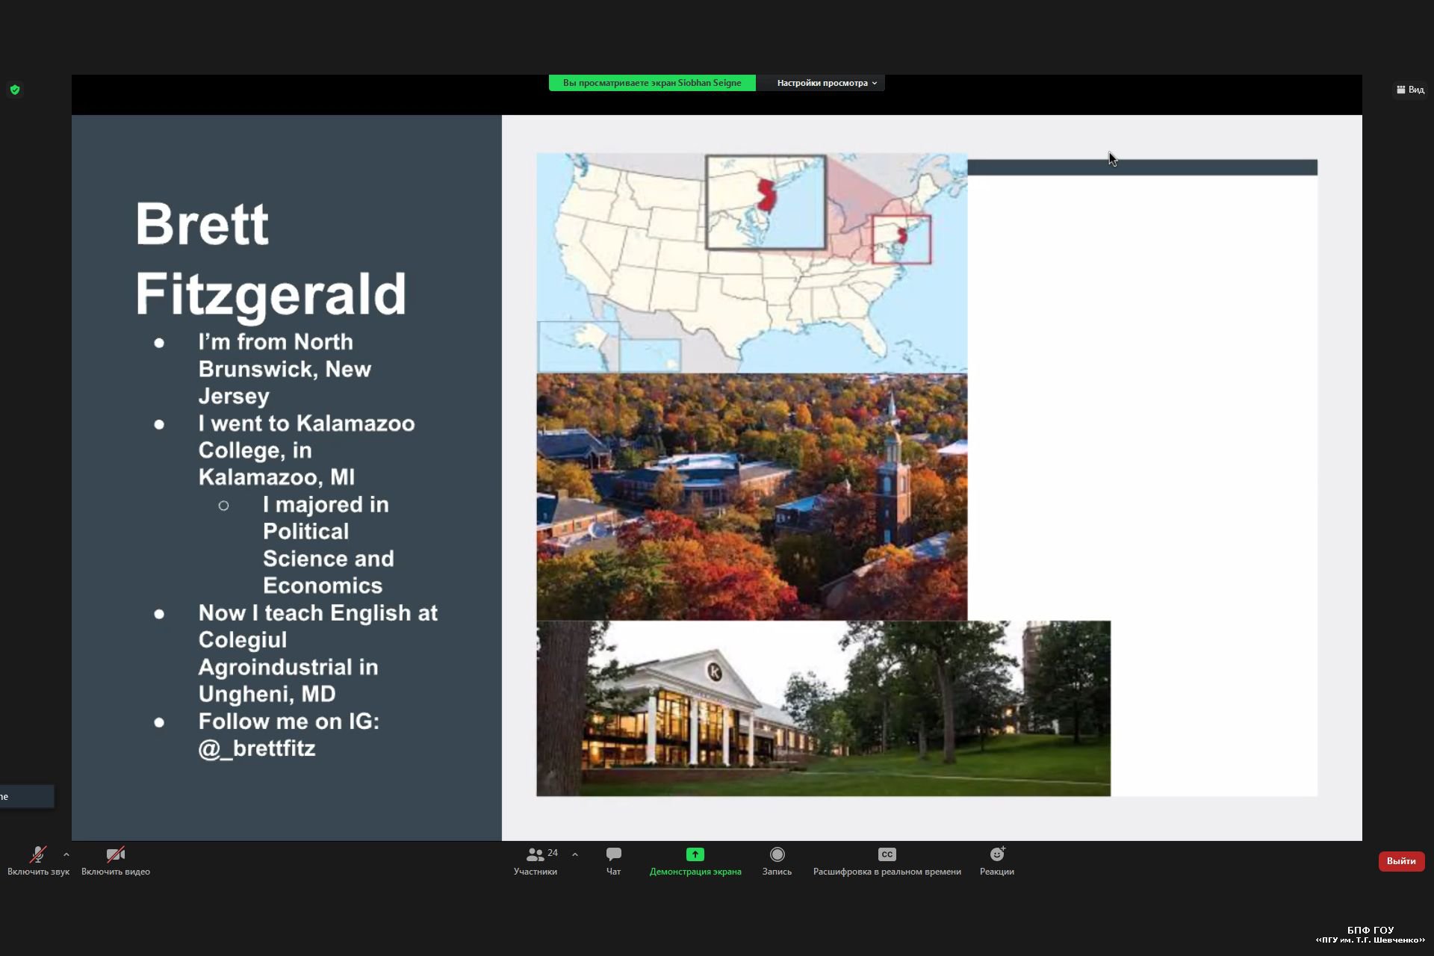Viewport: 1434px width, 956px height.
Task: Open the Реакции reactions menu
Action: (997, 861)
